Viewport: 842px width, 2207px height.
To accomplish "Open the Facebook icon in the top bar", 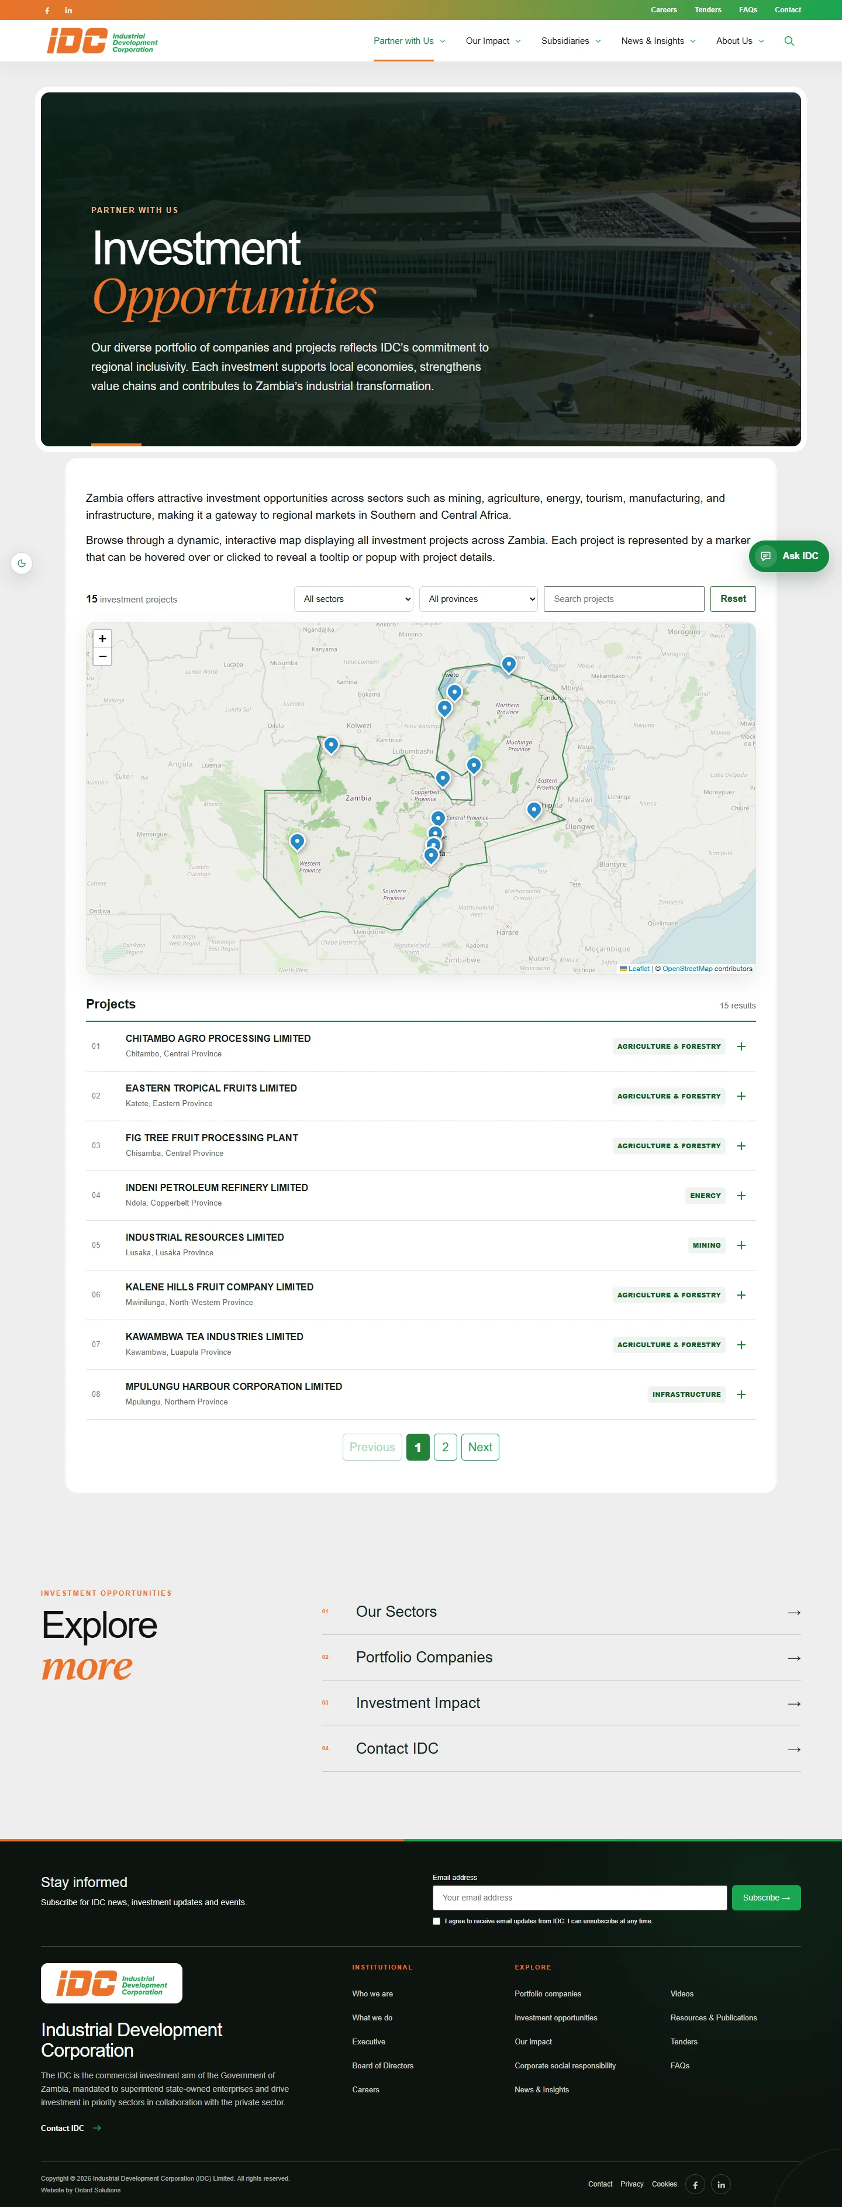I will coord(47,11).
